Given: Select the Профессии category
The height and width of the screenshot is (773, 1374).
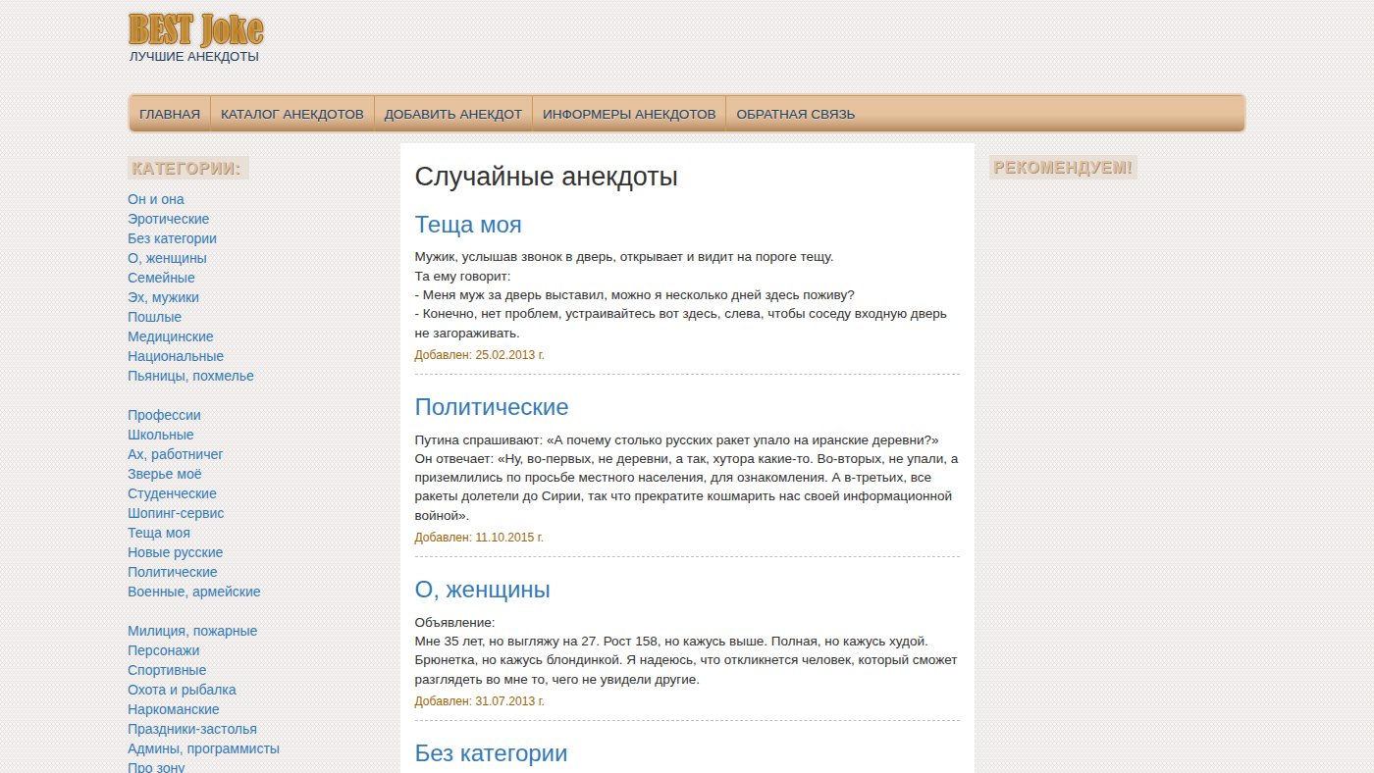Looking at the screenshot, I should coord(164,415).
